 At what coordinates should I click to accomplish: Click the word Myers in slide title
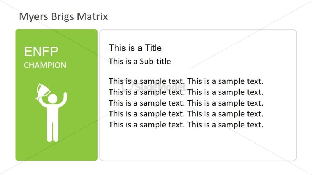[x=33, y=17]
